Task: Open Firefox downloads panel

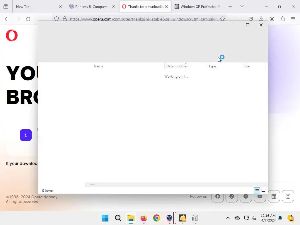Action: click(x=261, y=19)
